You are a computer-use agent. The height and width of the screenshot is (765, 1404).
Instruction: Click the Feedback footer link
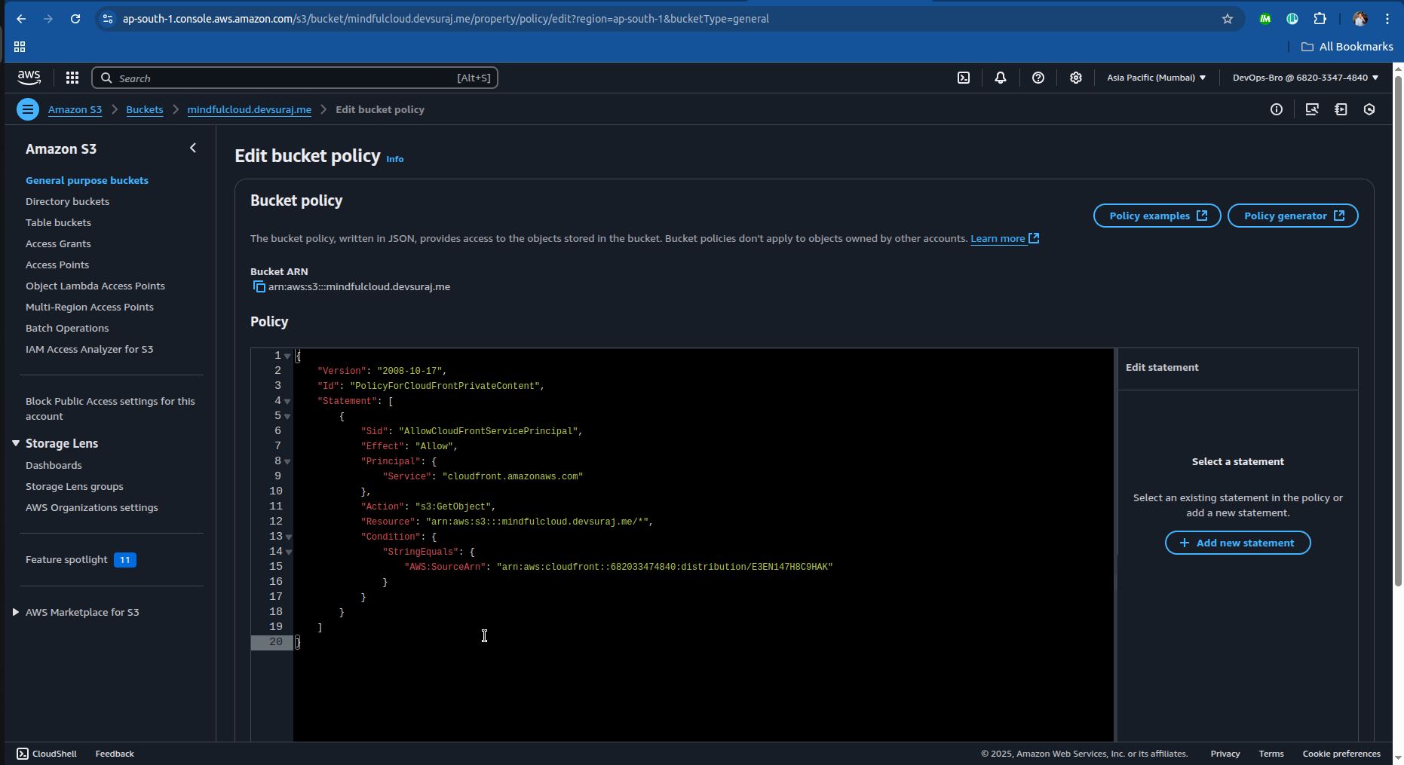pos(115,754)
